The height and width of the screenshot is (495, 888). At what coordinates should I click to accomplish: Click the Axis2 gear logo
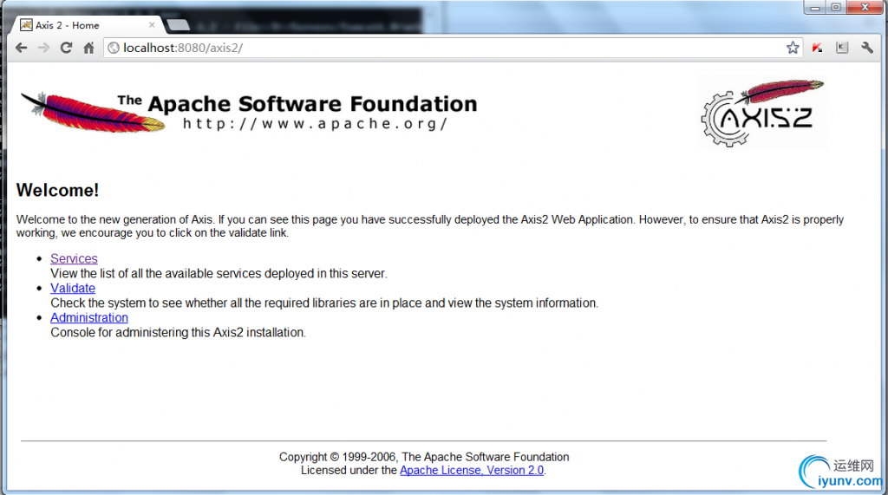(x=761, y=114)
